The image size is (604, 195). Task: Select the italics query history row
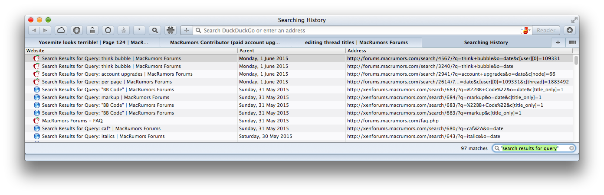299,136
